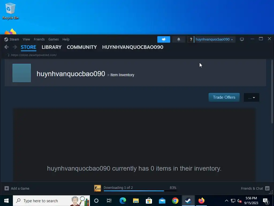Open the Games menu
Screen dimensions: 274x206
(54, 39)
